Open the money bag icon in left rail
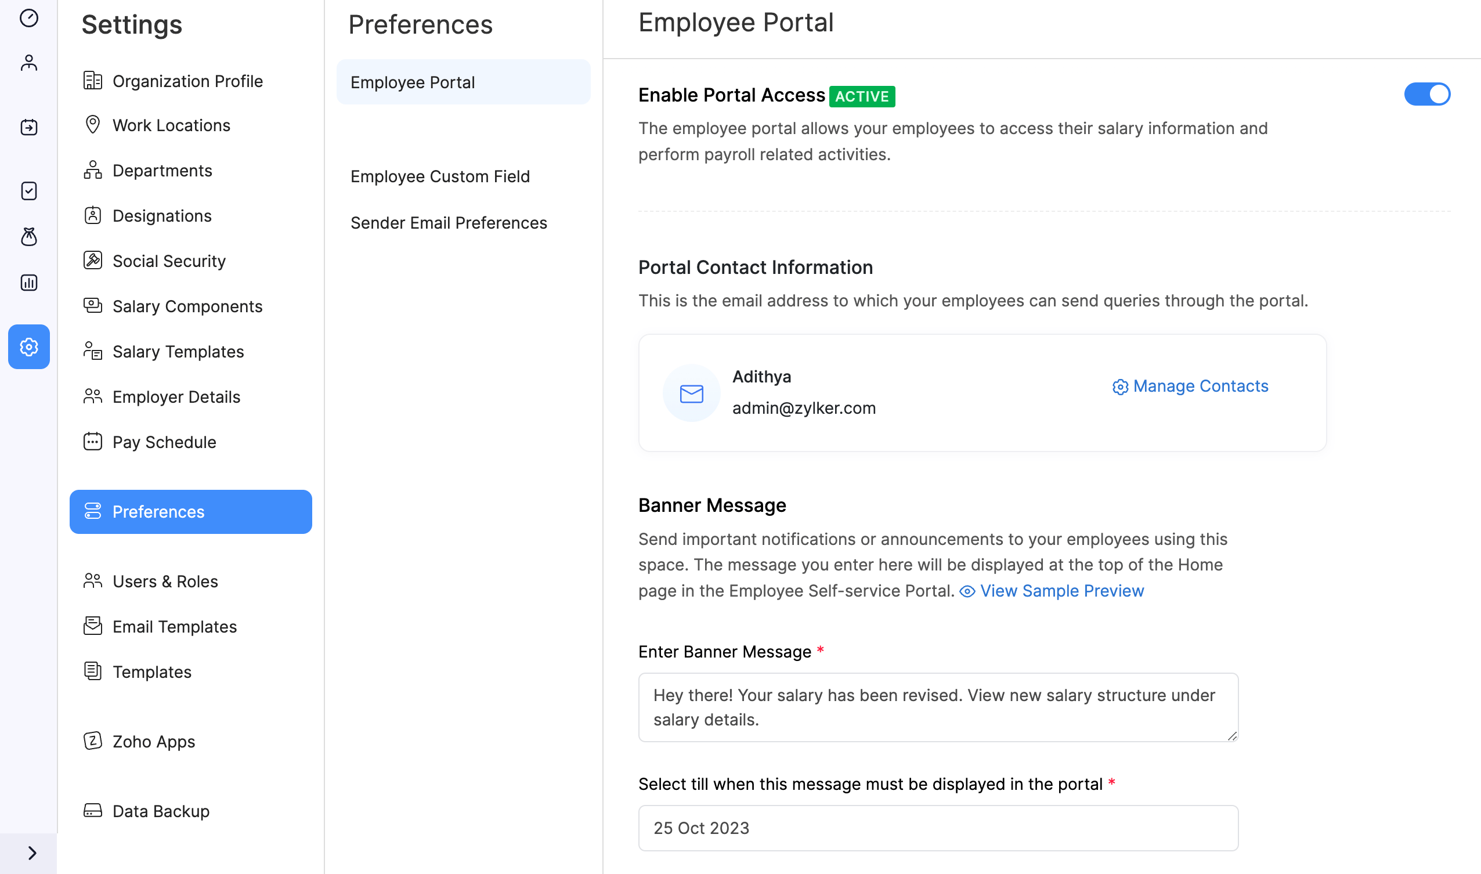1481x874 pixels. [x=29, y=237]
